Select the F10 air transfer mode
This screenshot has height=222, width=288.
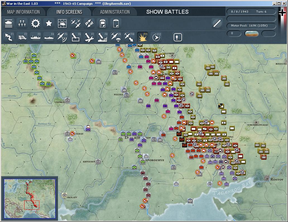pos(129,37)
